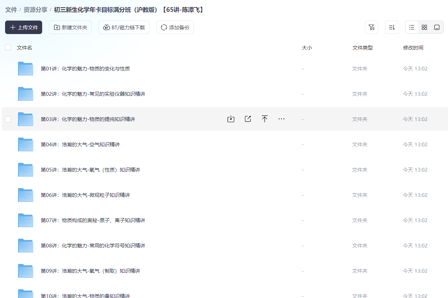
Task: Check the select-all files checkbox
Action: point(8,47)
